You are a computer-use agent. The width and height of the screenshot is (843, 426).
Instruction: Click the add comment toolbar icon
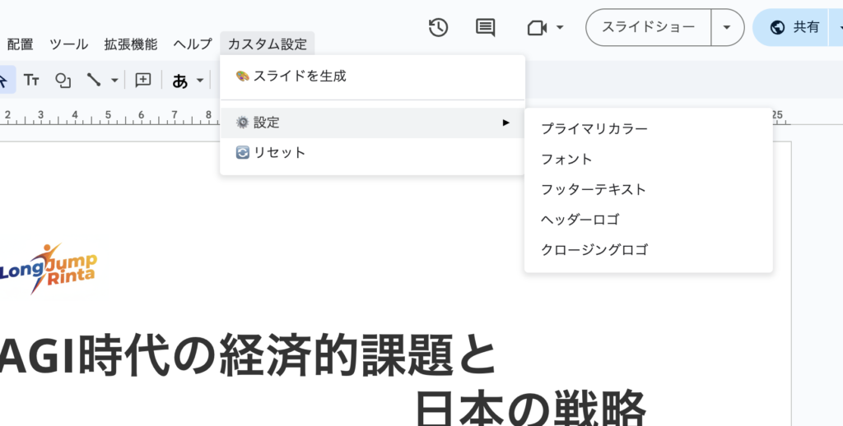pos(143,80)
